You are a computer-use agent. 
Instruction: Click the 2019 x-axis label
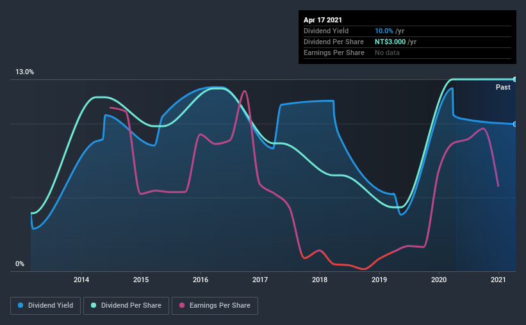click(379, 280)
